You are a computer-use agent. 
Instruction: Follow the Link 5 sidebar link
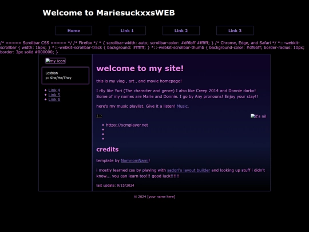[54, 95]
